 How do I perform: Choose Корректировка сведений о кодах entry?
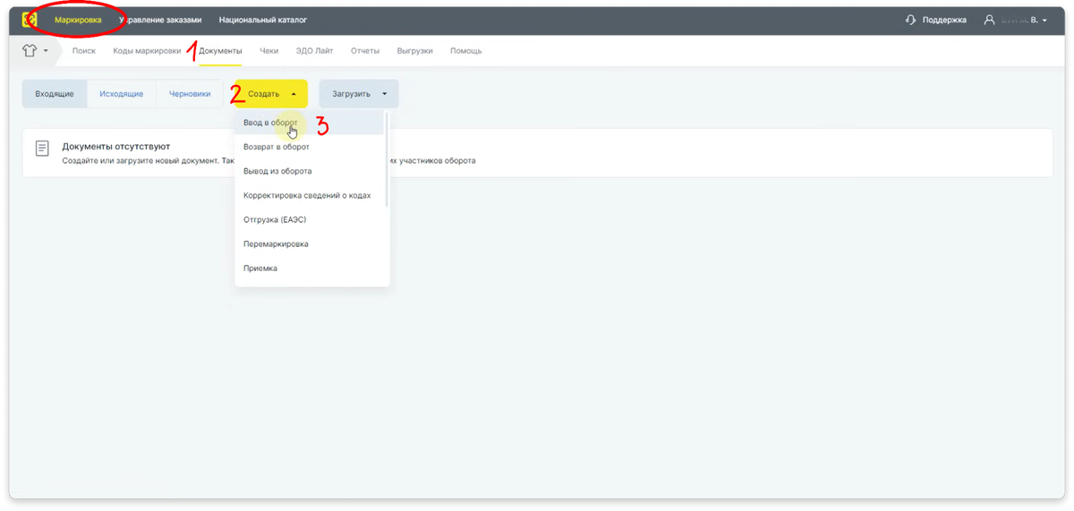309,195
